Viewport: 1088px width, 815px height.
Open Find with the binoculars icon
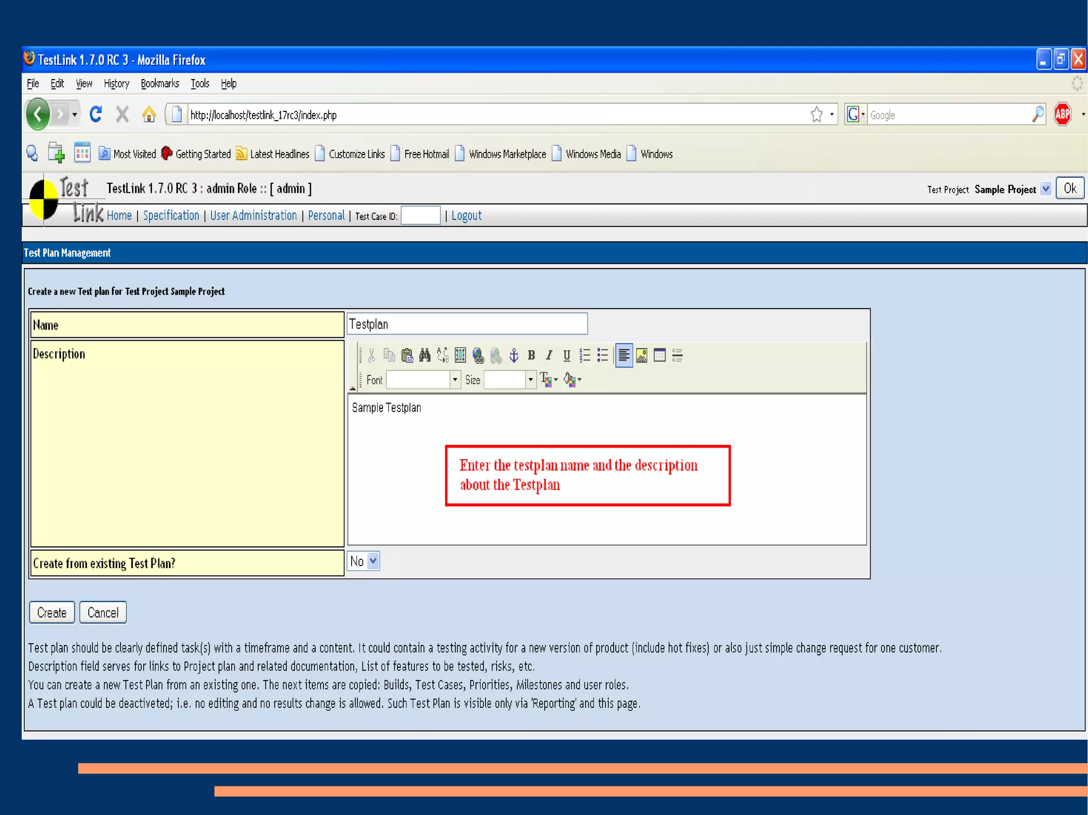424,355
